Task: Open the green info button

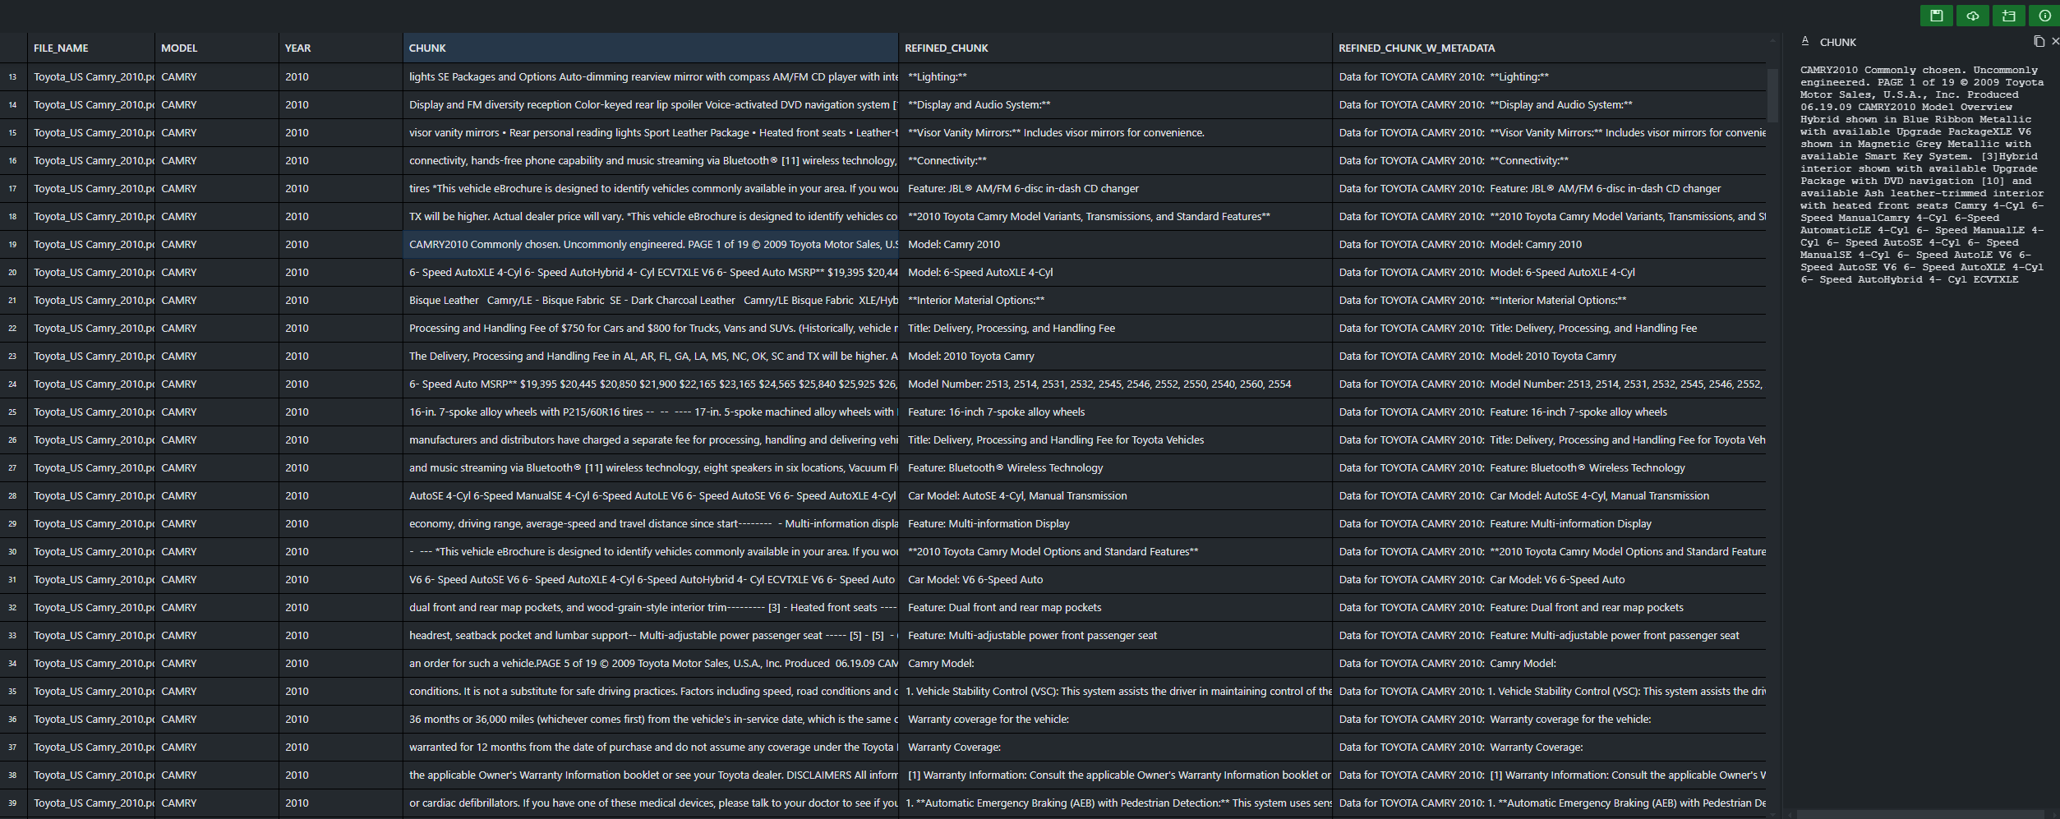Action: click(2044, 16)
